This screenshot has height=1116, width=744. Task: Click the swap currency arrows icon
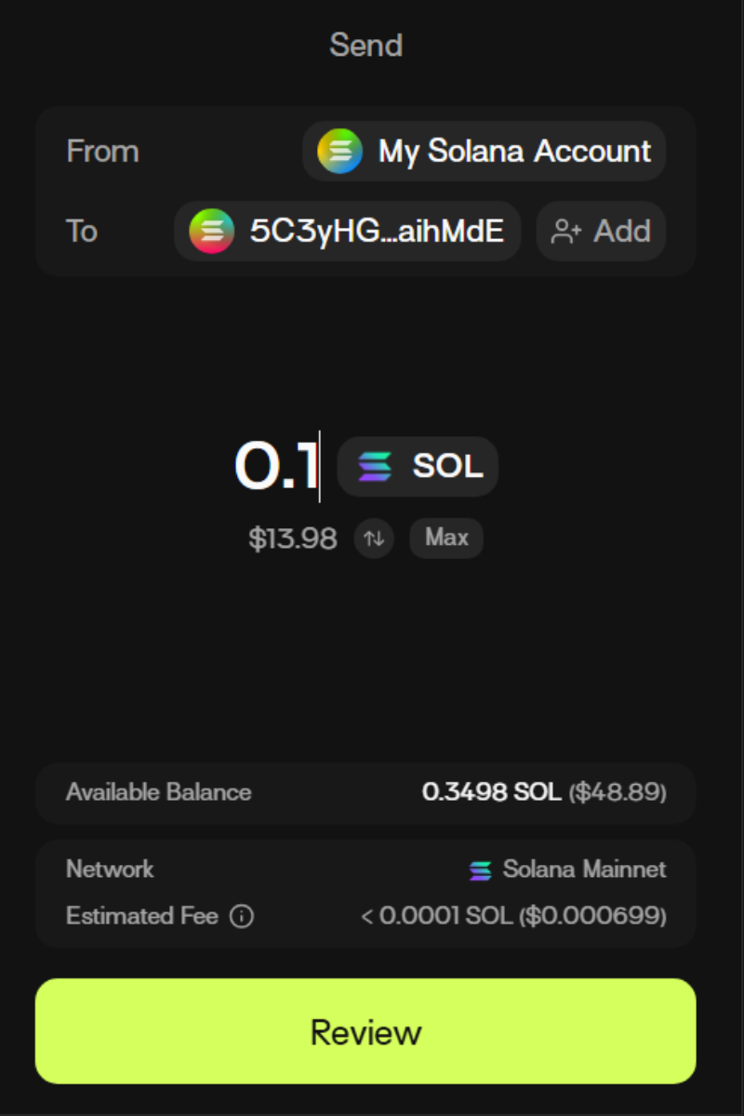click(x=374, y=538)
